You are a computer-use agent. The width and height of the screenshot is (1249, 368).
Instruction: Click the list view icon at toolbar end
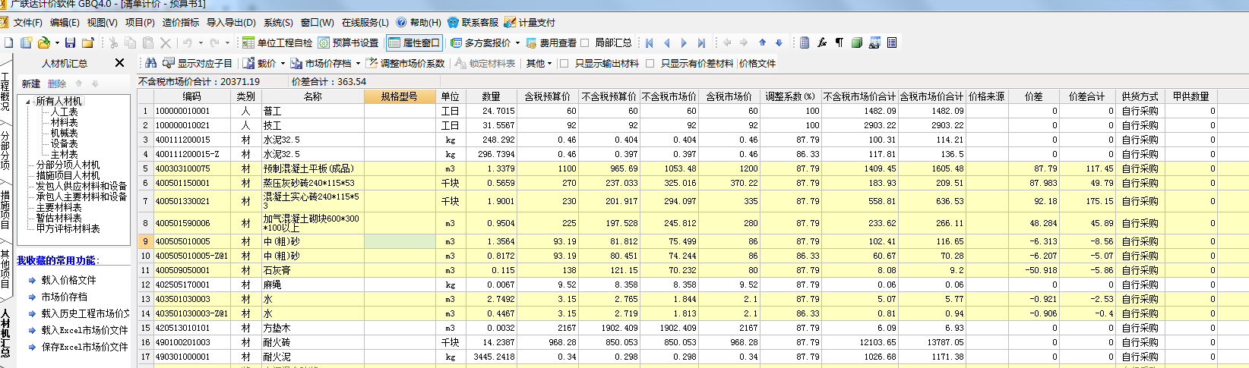[x=892, y=42]
